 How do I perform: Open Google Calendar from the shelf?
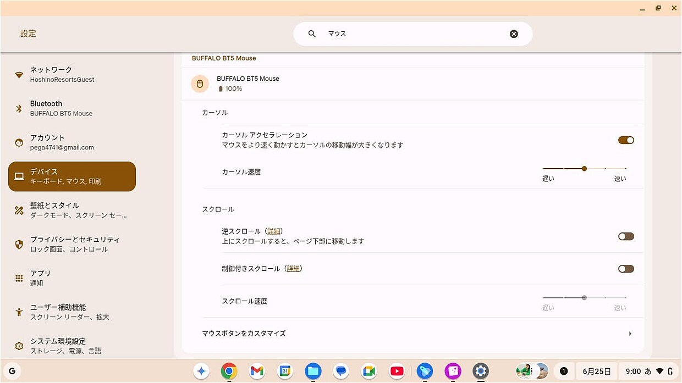point(284,371)
